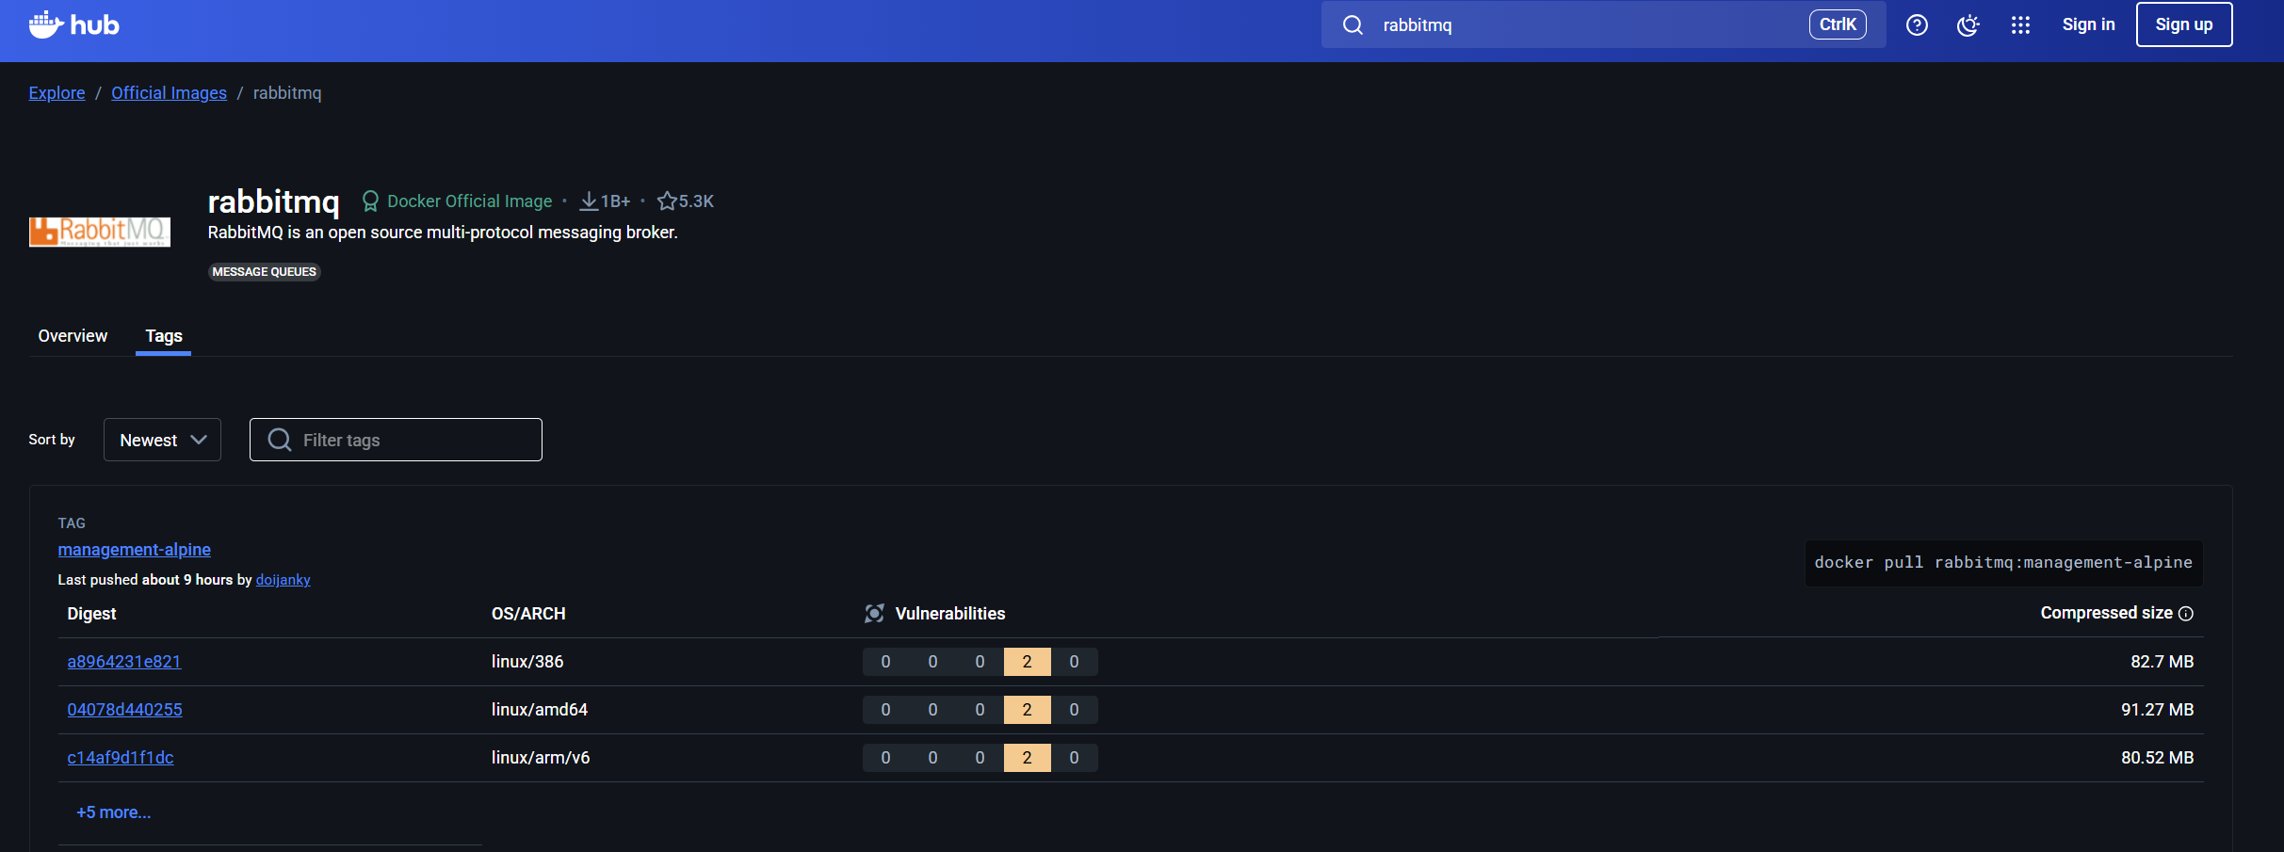The width and height of the screenshot is (2284, 852).
Task: Click the 82.7 MB size value
Action: coord(2163,662)
